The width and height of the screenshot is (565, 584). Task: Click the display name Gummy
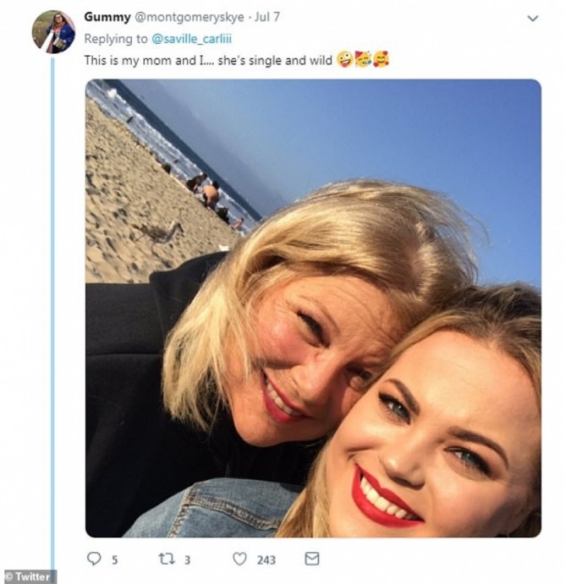point(105,17)
